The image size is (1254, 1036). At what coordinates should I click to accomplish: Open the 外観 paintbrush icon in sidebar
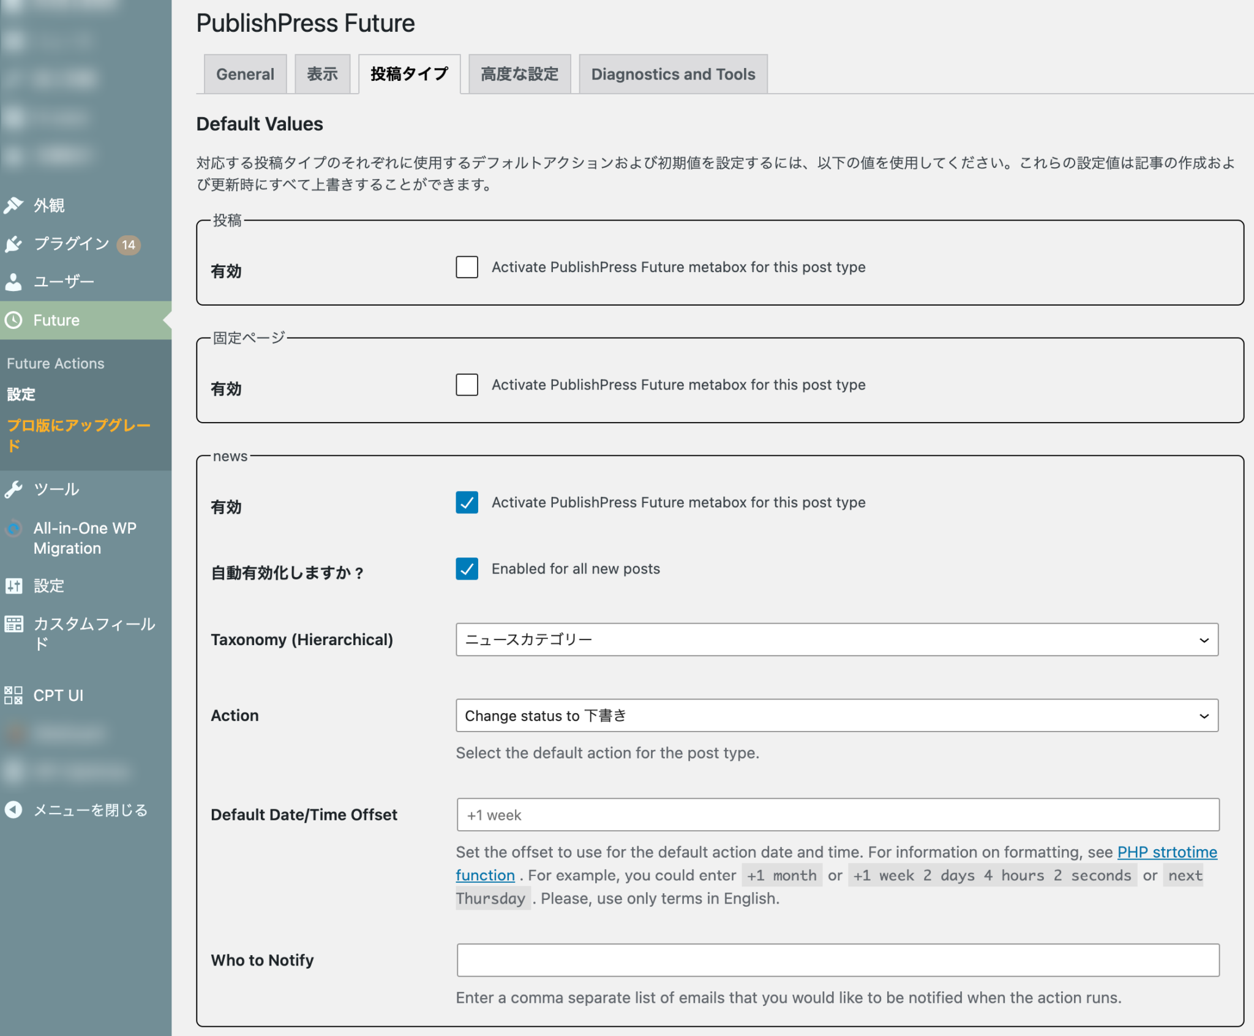pos(13,206)
